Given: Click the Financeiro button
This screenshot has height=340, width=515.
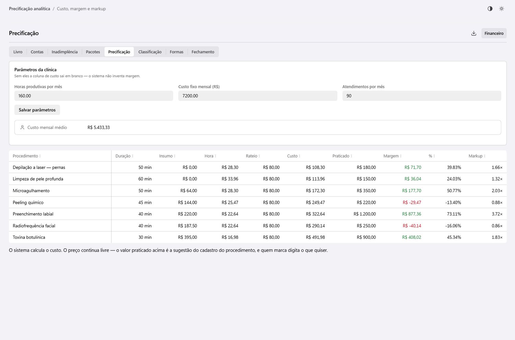Looking at the screenshot, I should 494,33.
